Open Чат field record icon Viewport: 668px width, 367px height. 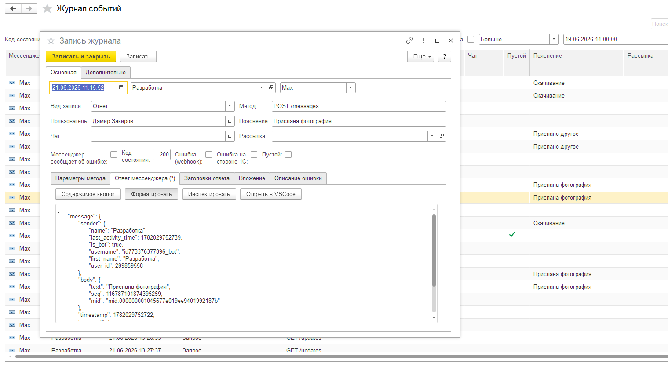[x=230, y=136]
